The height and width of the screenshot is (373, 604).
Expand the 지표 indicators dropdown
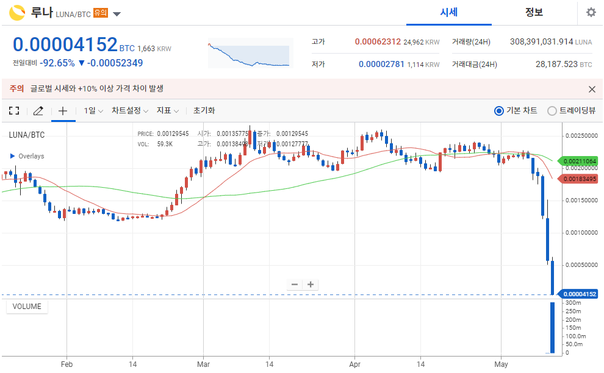(x=168, y=111)
